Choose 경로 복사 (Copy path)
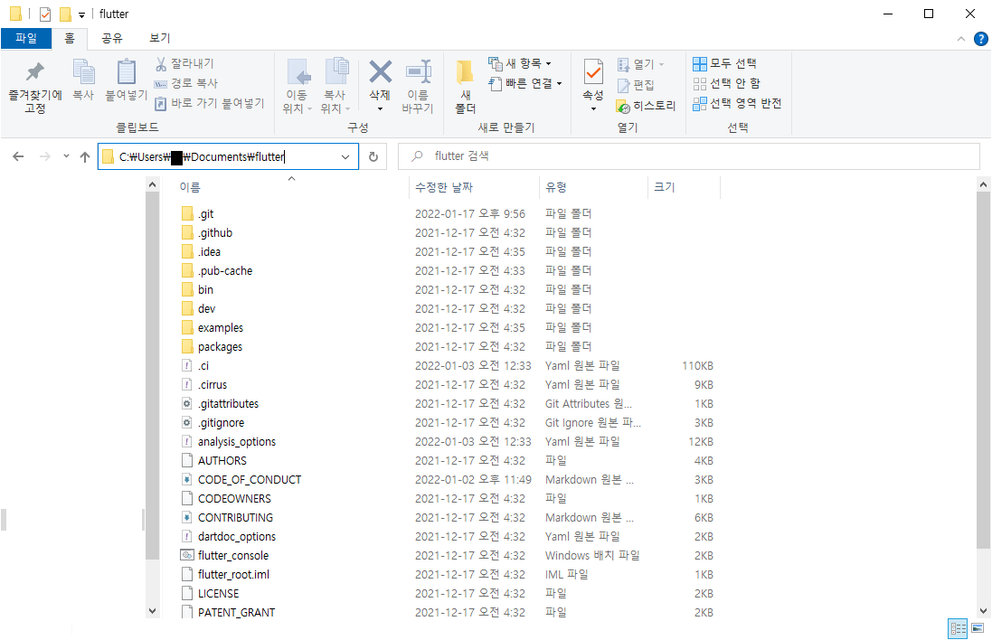The image size is (992, 640). click(x=186, y=83)
